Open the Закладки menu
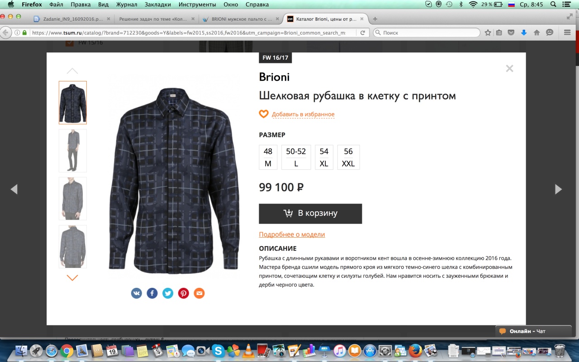This screenshot has height=362, width=579. (x=158, y=5)
